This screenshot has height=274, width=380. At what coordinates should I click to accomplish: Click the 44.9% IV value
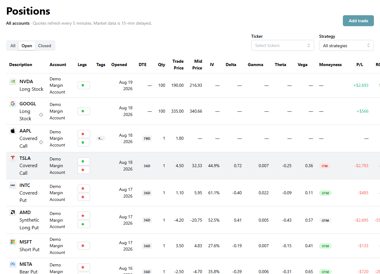point(214,166)
